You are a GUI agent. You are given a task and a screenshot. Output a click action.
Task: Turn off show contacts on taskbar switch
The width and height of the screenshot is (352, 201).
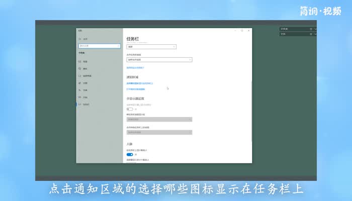130,154
